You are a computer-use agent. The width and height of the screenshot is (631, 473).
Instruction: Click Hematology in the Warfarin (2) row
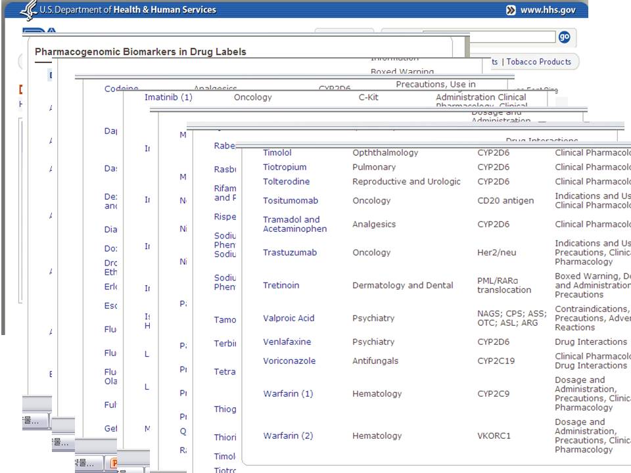pos(377,436)
